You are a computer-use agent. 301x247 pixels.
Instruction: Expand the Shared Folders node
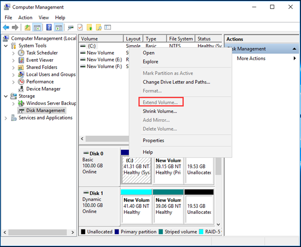(13, 68)
